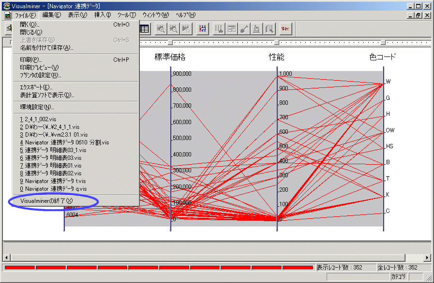Click the diagram window toolbar icon
This screenshot has width=434, height=283.
(232, 29)
